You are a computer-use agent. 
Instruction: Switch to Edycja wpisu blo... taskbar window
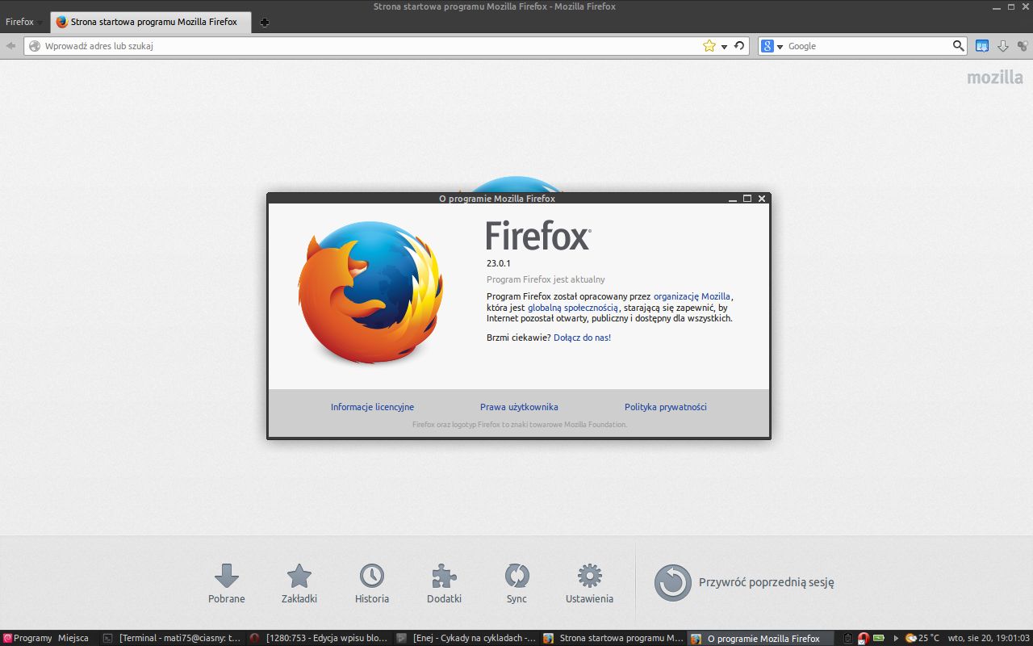pos(319,638)
